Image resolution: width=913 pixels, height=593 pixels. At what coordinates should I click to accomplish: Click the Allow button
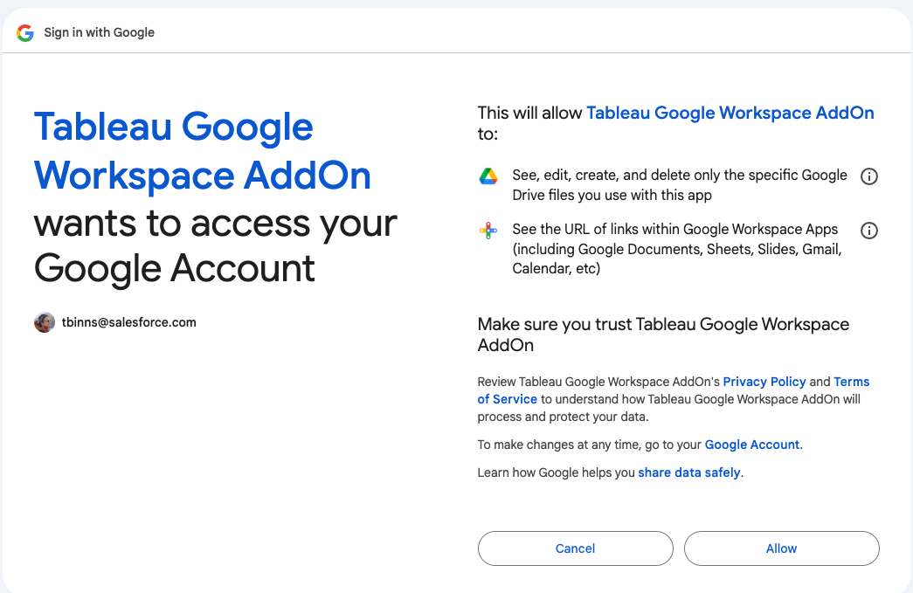click(781, 548)
